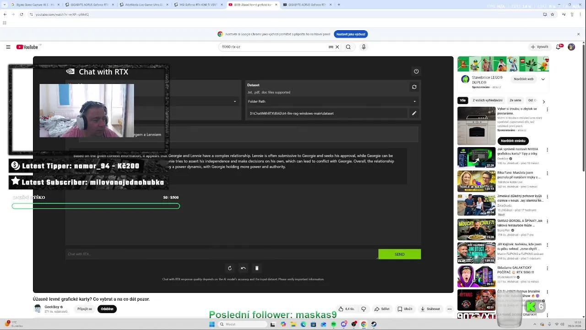Open options menu for Rika Fane video
Viewport: 586px width, 330px height.
(x=547, y=173)
